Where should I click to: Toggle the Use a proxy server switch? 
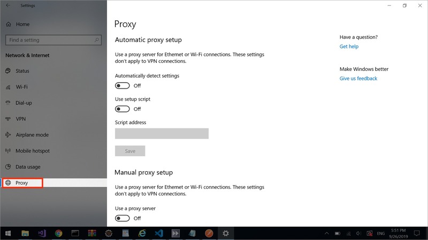pyautogui.click(x=122, y=218)
